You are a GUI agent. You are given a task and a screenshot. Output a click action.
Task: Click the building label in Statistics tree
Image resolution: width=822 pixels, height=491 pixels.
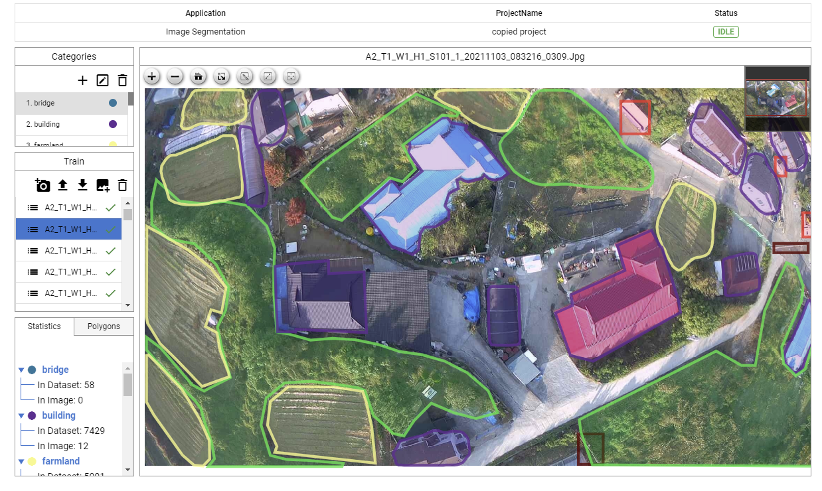click(58, 415)
